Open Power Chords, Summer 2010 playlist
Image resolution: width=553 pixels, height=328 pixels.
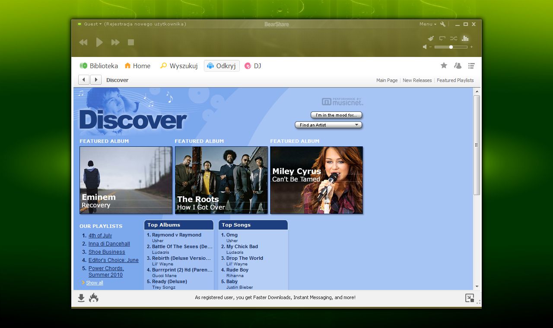point(106,271)
